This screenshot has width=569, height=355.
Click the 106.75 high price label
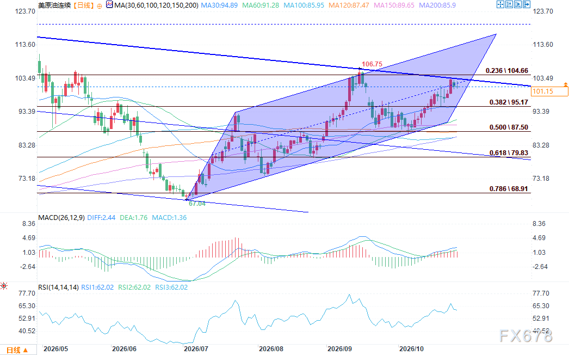[372, 64]
